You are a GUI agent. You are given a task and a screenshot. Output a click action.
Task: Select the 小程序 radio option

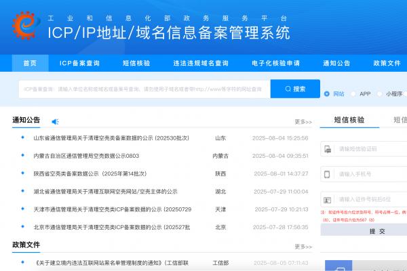pyautogui.click(x=380, y=94)
